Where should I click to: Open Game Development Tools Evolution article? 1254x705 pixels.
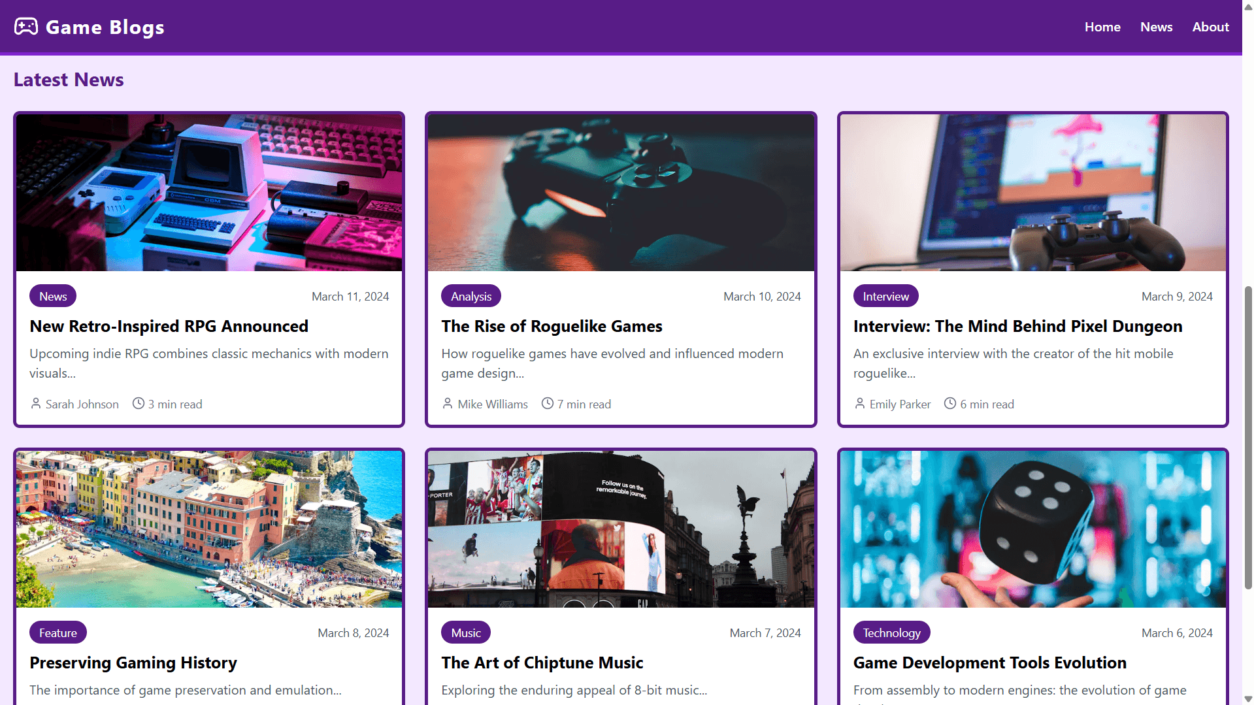(x=989, y=663)
